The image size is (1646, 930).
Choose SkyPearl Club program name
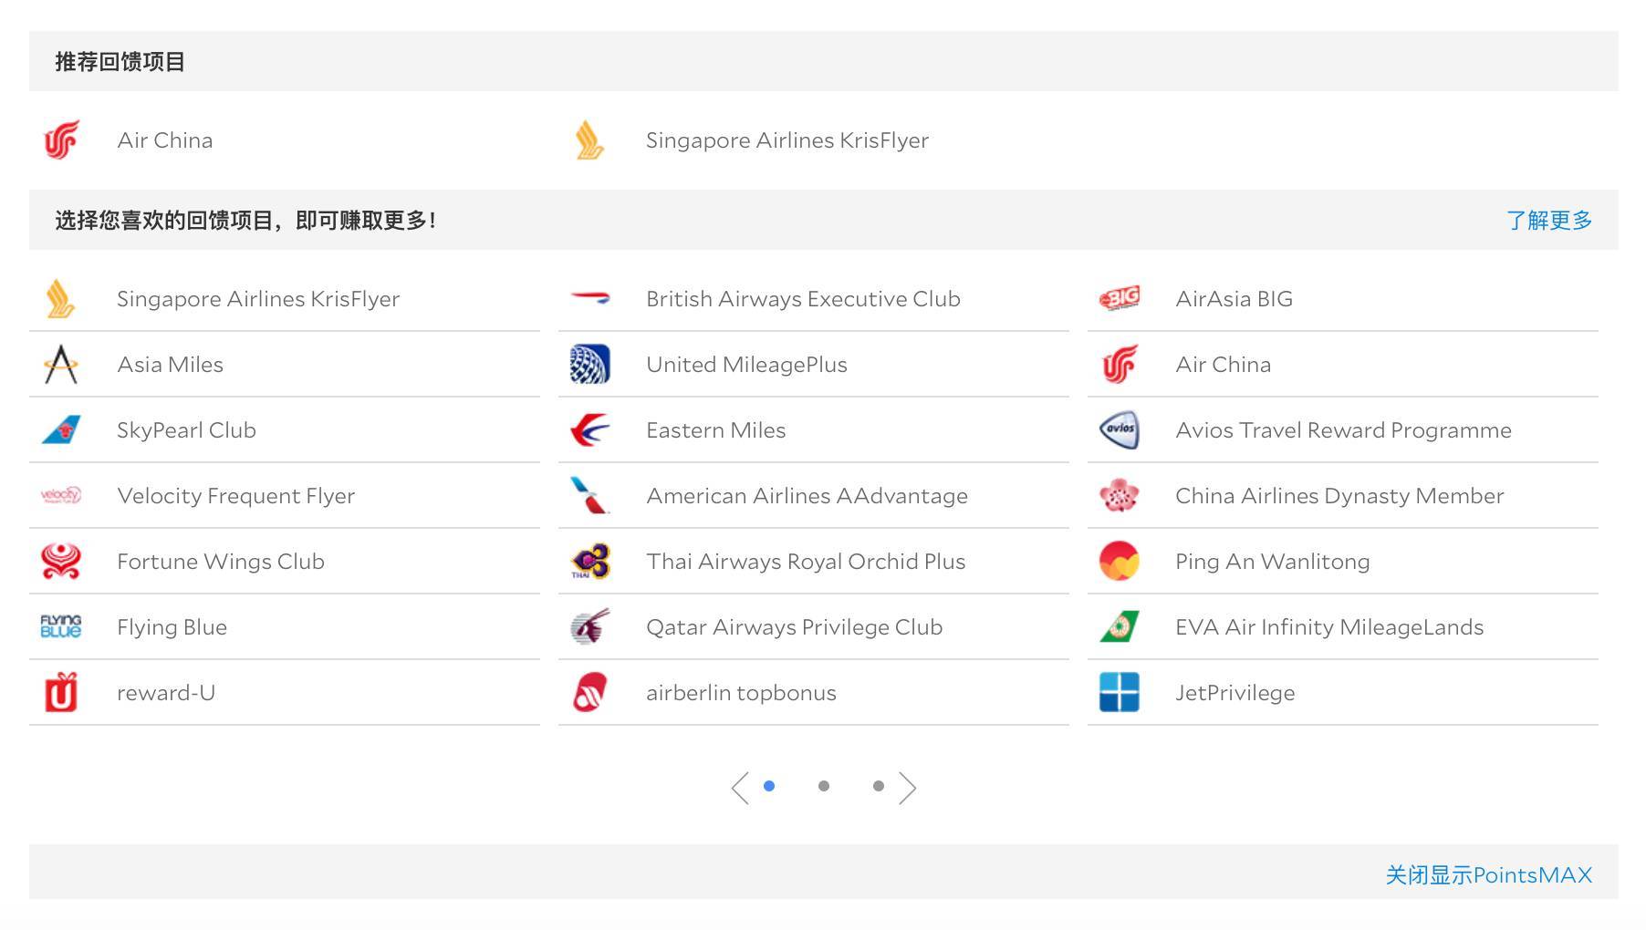click(187, 430)
